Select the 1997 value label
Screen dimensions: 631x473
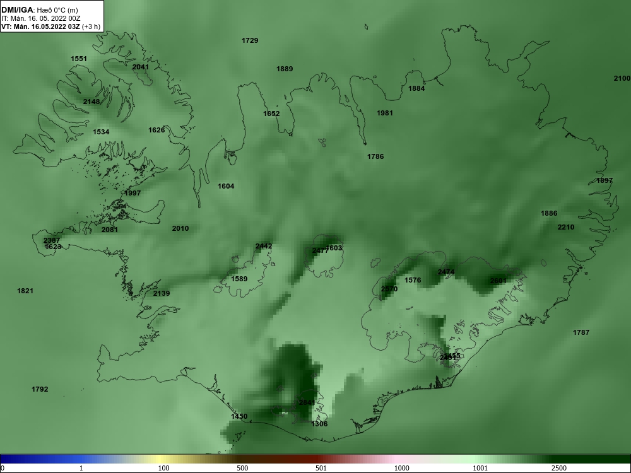pyautogui.click(x=133, y=193)
